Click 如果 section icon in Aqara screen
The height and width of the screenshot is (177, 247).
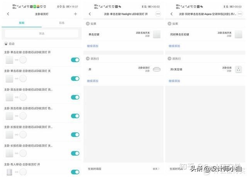click(x=169, y=24)
